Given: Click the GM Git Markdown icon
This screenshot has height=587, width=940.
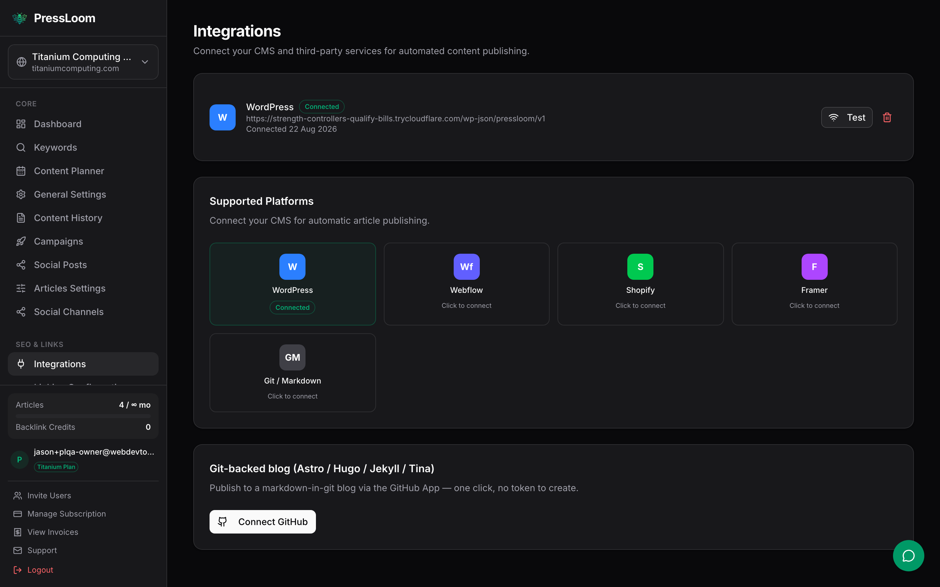Looking at the screenshot, I should pyautogui.click(x=292, y=357).
